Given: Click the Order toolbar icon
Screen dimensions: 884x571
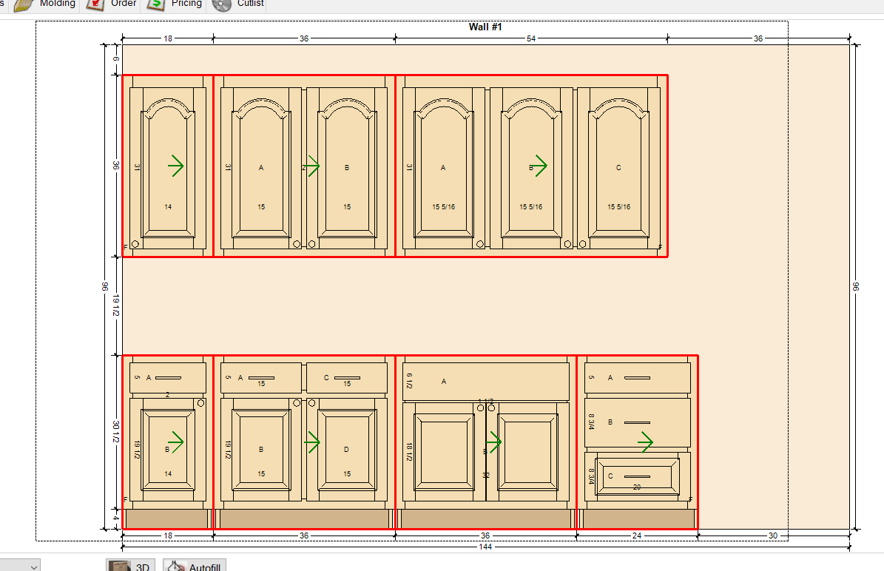Looking at the screenshot, I should [112, 4].
